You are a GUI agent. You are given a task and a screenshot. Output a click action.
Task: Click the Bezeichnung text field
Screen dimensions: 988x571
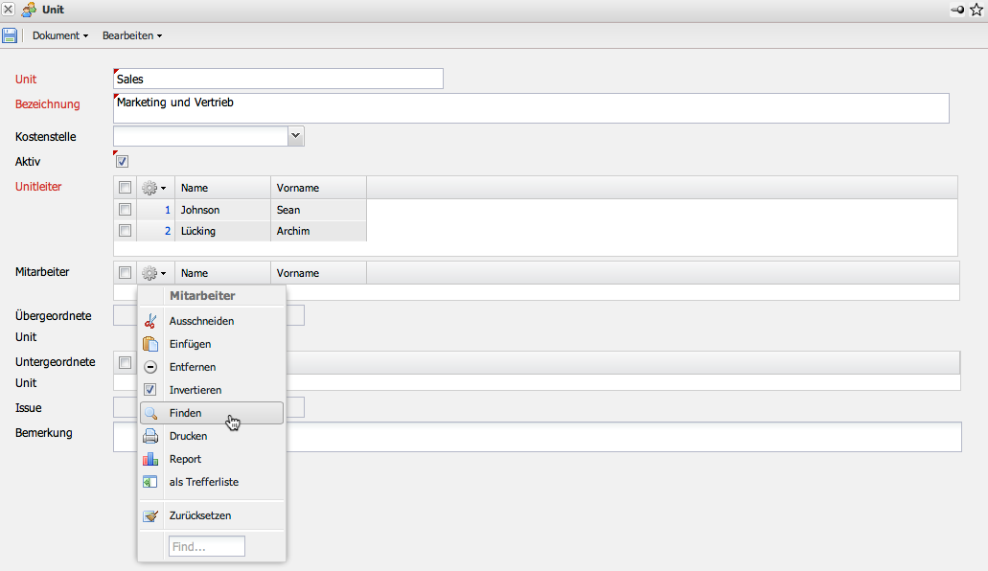pyautogui.click(x=531, y=108)
